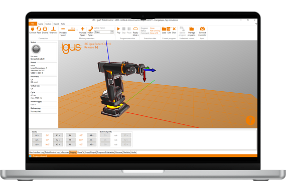Jog joint A1 negative with A1-
The width and height of the screenshot is (286, 191).
37,135
